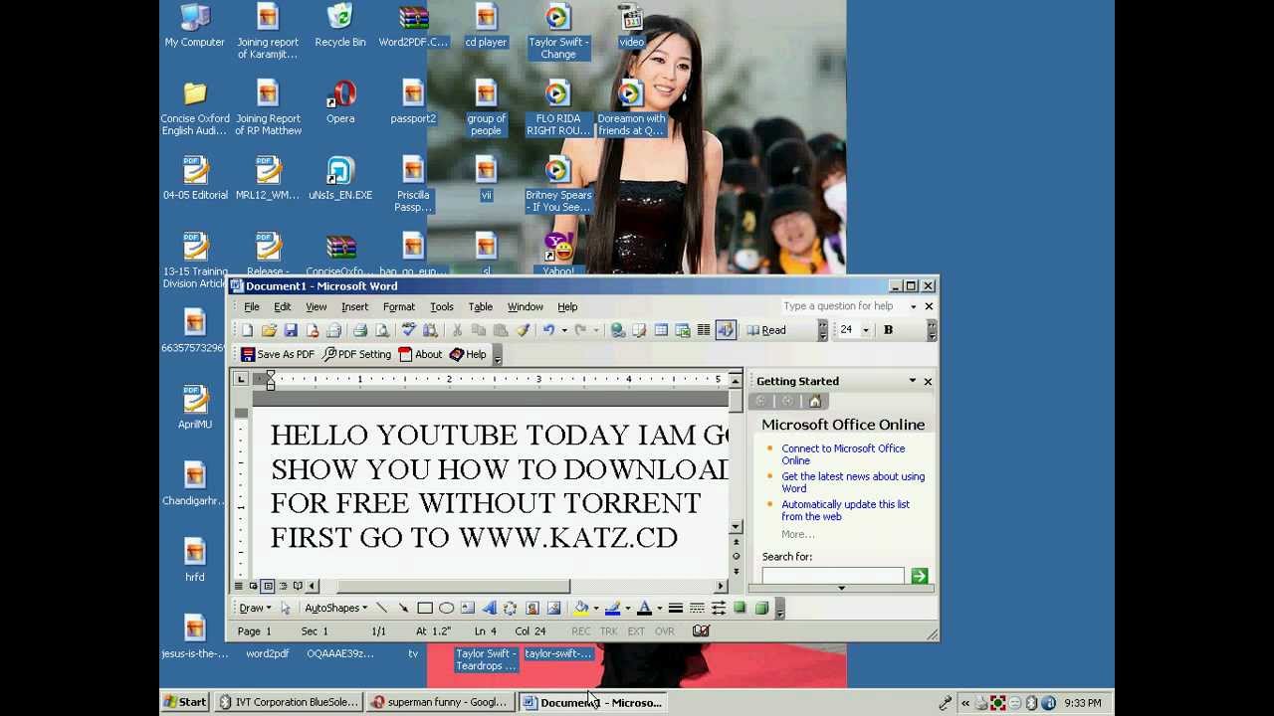Open the File menu
This screenshot has width=1274, height=716.
click(252, 307)
